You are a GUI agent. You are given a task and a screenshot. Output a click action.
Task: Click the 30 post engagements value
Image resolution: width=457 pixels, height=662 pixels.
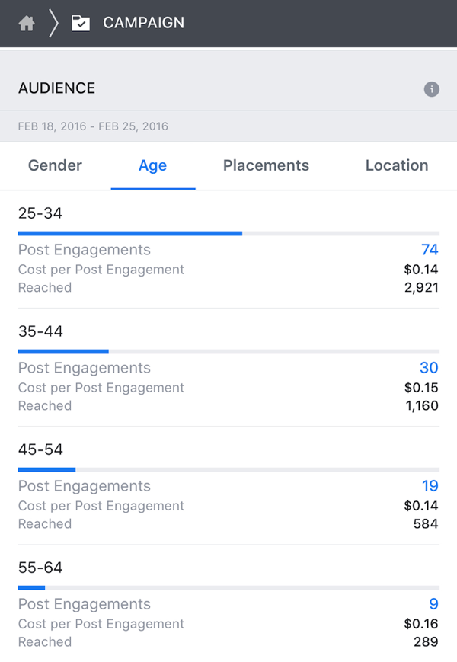pos(429,368)
